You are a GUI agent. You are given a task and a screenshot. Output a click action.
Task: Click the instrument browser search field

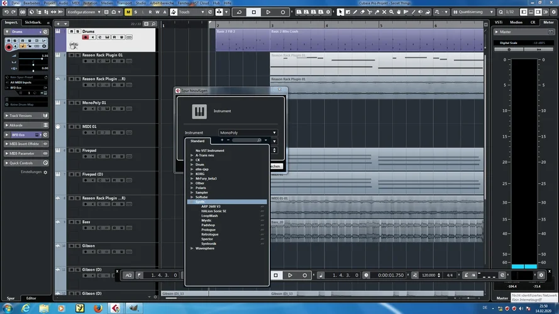(x=245, y=141)
